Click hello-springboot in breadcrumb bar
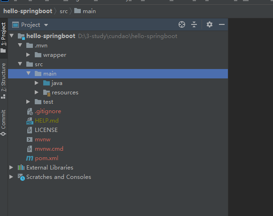This screenshot has width=273, height=216. click(x=28, y=11)
